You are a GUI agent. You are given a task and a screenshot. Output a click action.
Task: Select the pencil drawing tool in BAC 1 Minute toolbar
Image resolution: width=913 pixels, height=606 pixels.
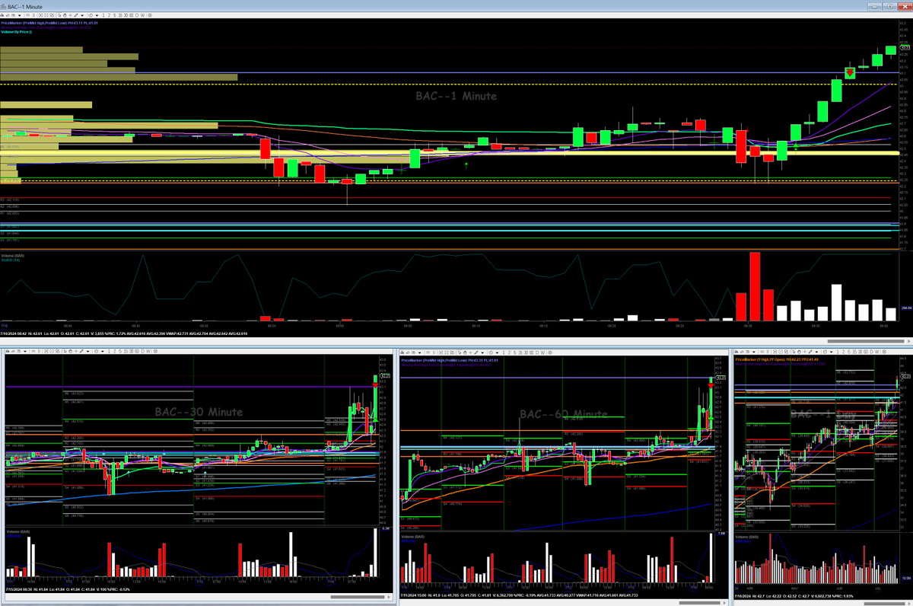point(76,15)
